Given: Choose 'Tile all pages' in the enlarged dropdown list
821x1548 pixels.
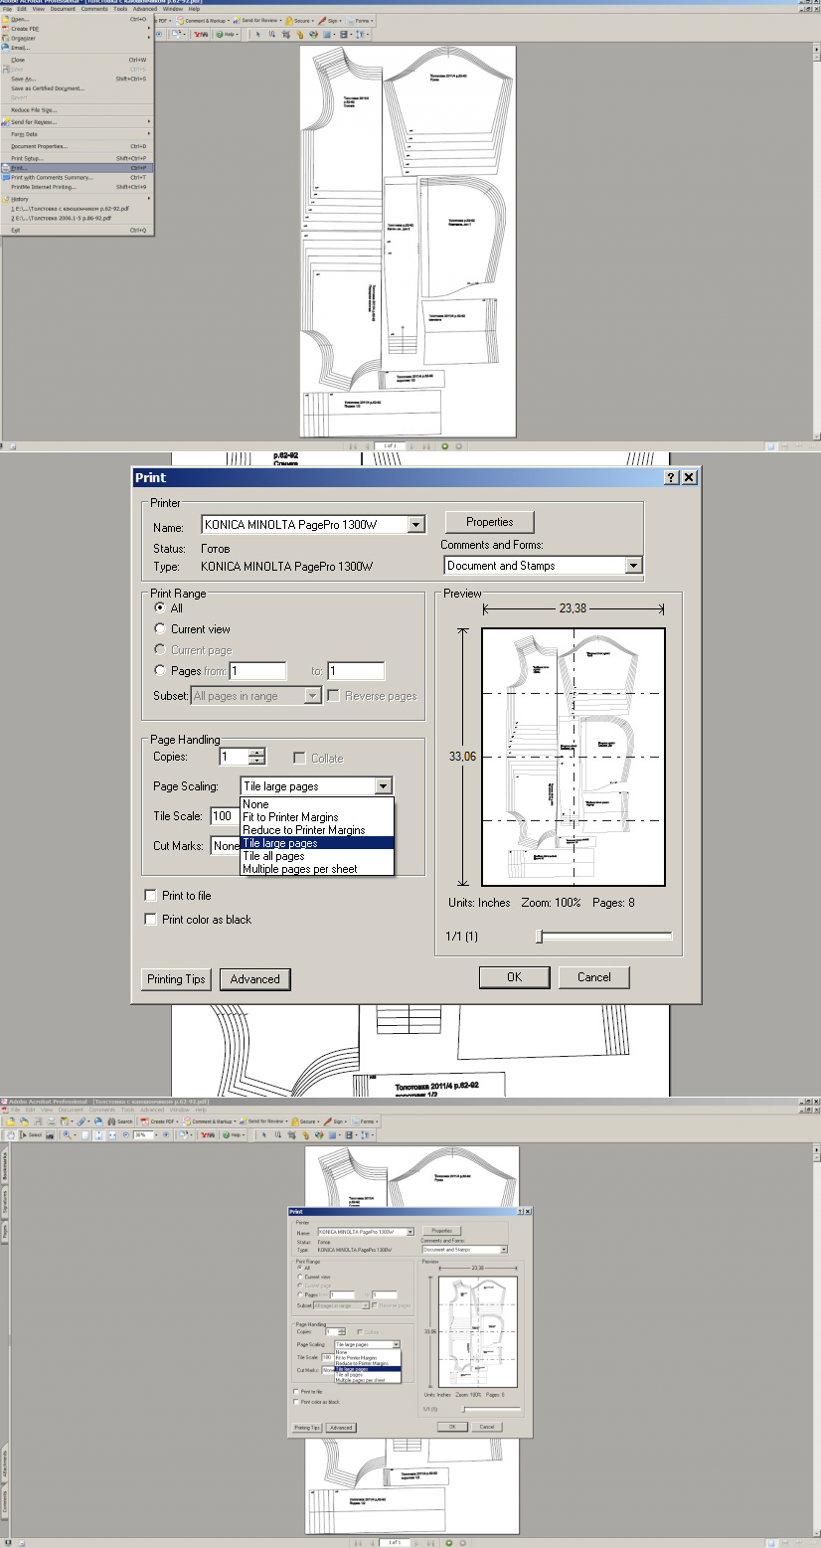Looking at the screenshot, I should [x=273, y=856].
